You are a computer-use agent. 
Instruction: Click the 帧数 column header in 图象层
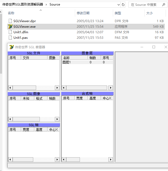point(93,58)
